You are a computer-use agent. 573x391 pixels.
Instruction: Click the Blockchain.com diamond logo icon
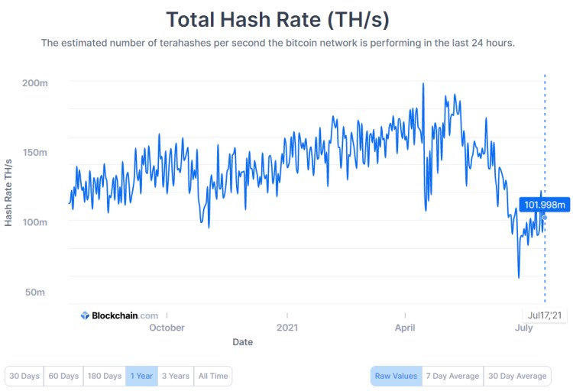coord(85,315)
